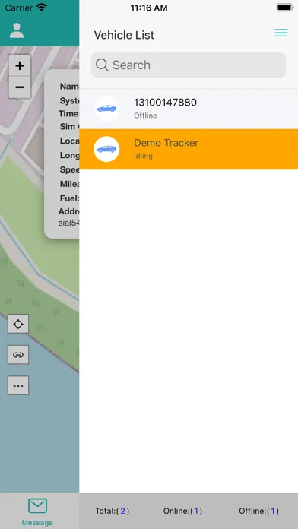Screen dimensions: 298x529
Task: Open the Message envelope icon
Action: click(x=37, y=505)
